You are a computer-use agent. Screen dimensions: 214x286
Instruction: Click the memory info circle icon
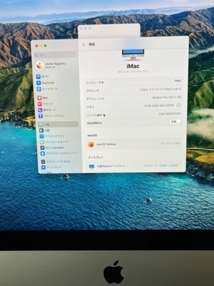click(x=178, y=105)
